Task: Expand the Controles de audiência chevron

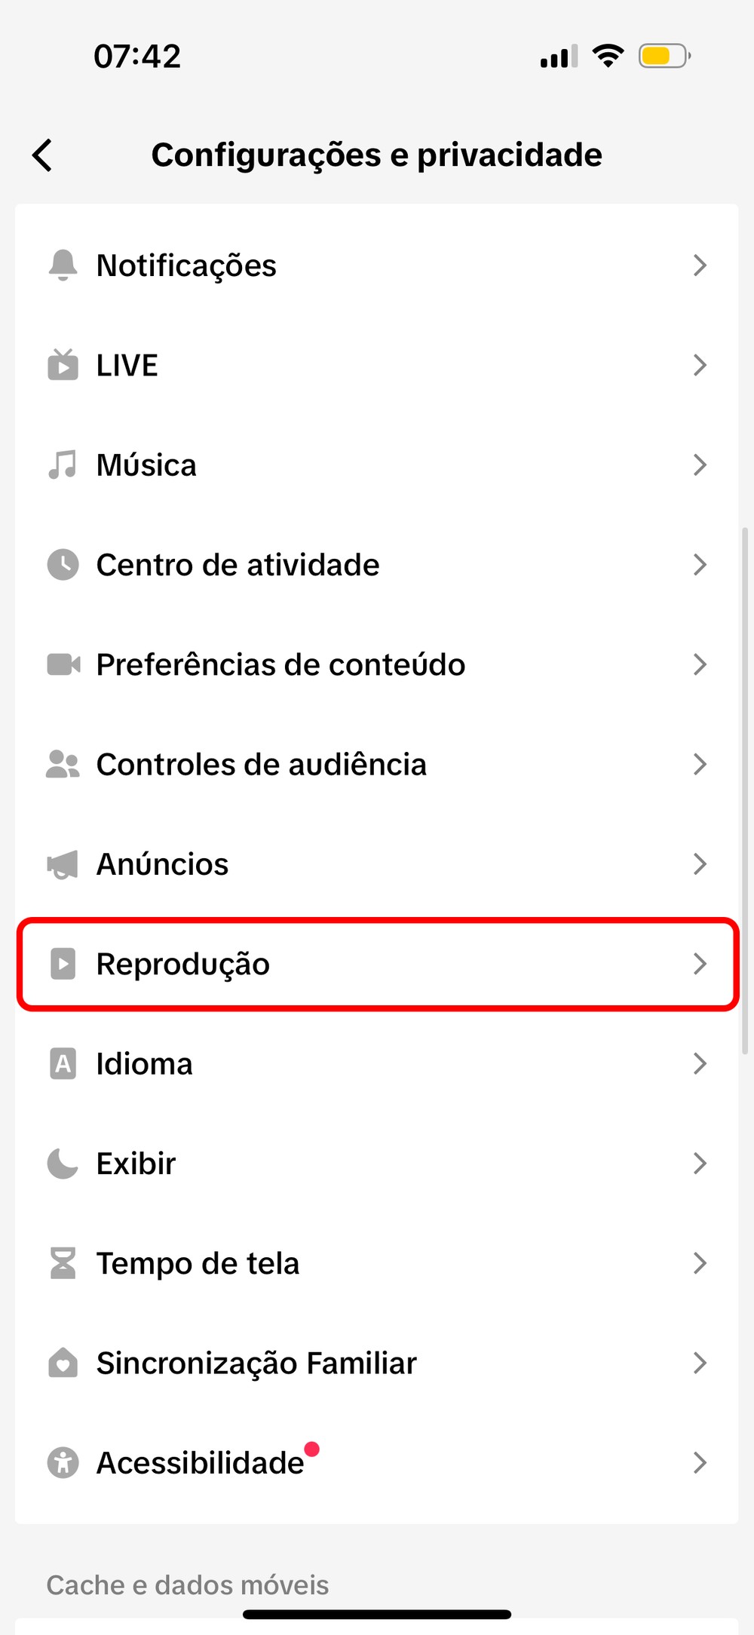Action: (x=700, y=765)
